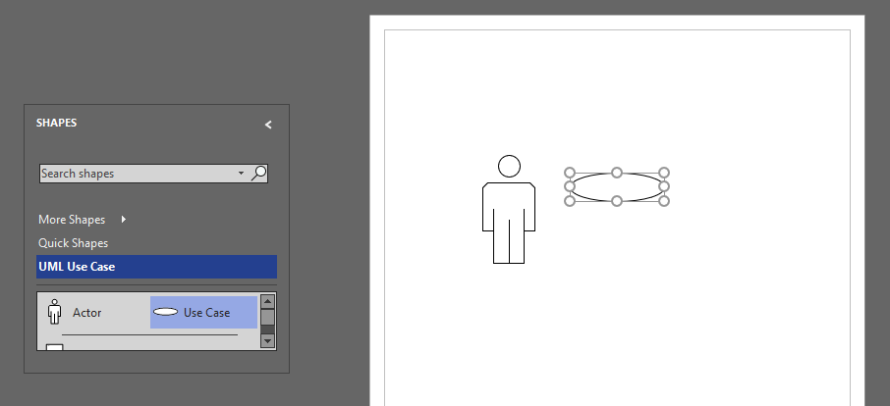
Task: Click the ellipse's bottom-left resize handle
Action: click(570, 201)
